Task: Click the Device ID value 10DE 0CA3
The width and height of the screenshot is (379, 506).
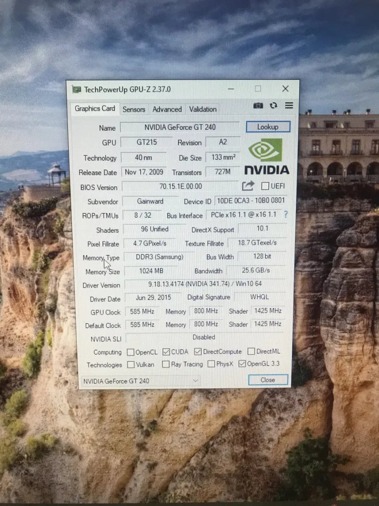Action: pos(251,201)
